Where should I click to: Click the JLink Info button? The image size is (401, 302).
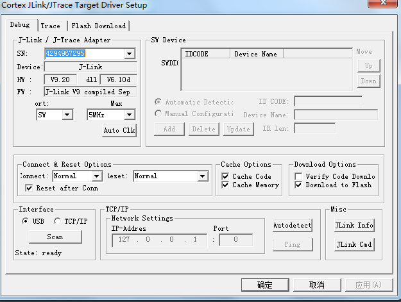(354, 225)
